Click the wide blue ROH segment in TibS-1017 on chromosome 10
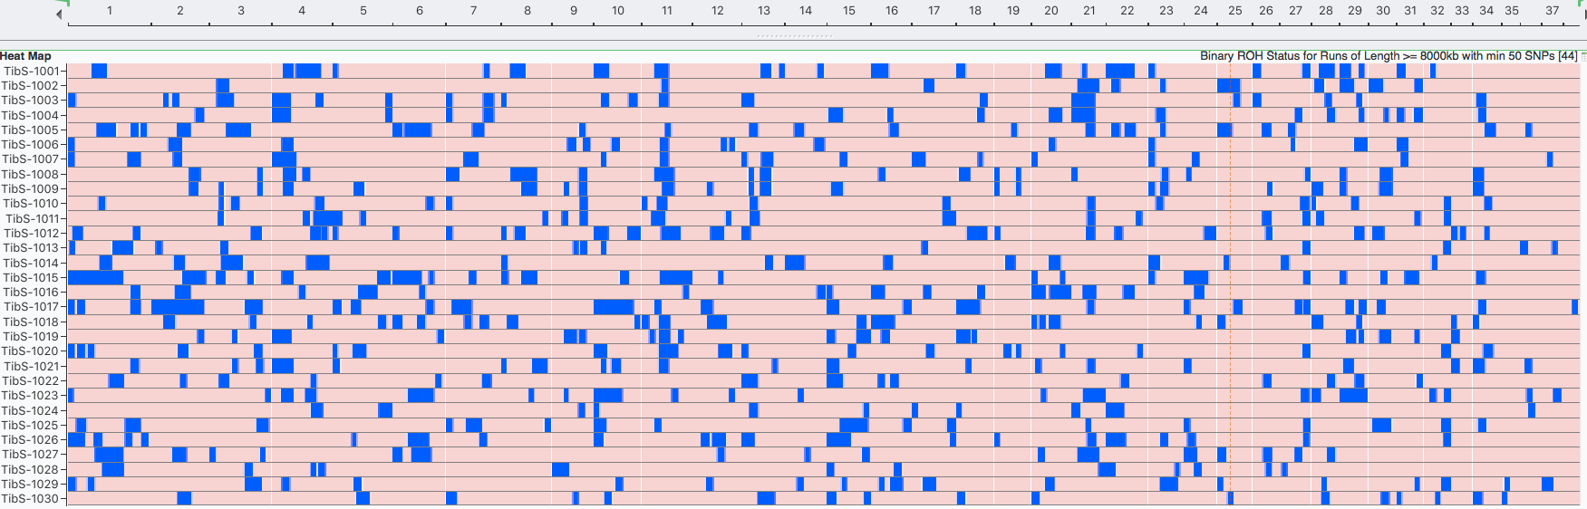The image size is (1587, 509). tap(614, 307)
